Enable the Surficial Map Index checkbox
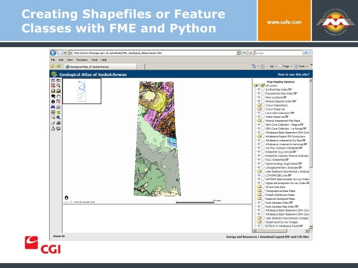Screen dimensions: 358x268 pyautogui.click(x=263, y=89)
